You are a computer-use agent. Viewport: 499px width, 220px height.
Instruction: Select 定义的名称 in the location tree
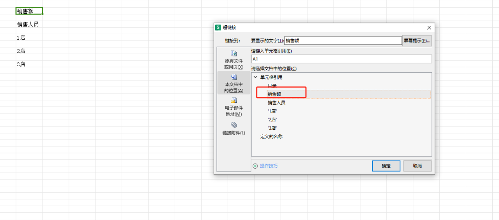click(271, 137)
